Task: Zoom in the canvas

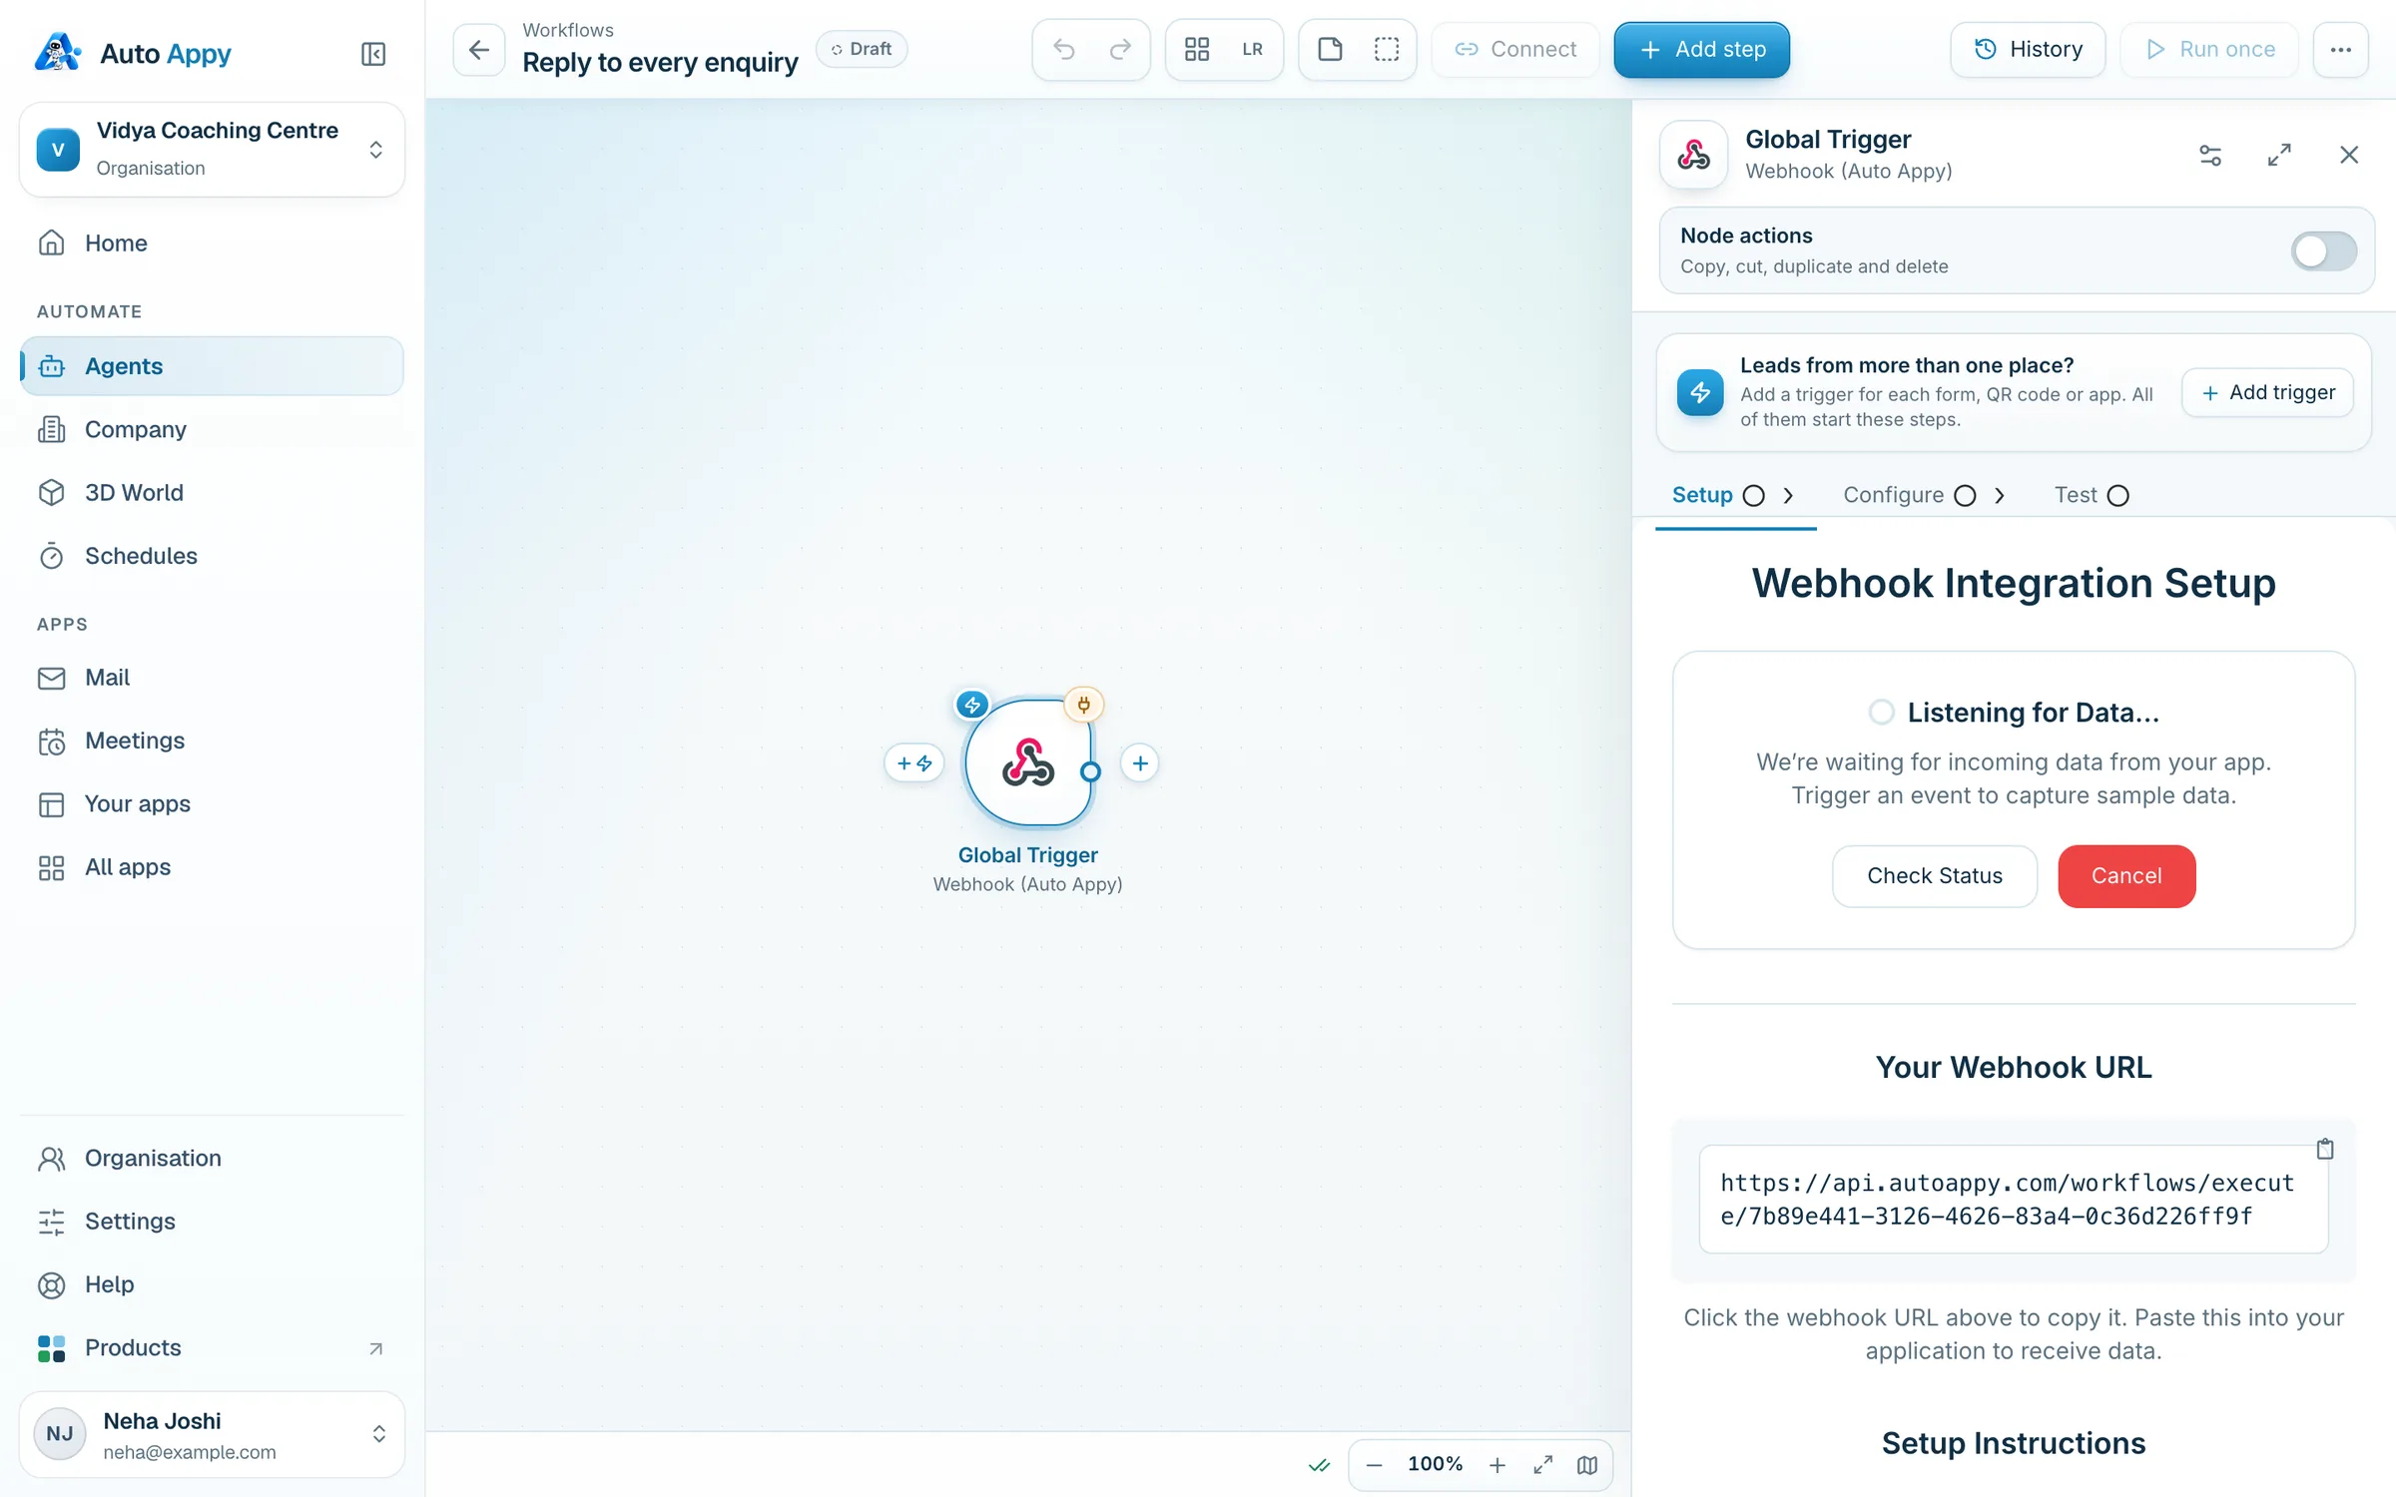Action: click(1497, 1465)
